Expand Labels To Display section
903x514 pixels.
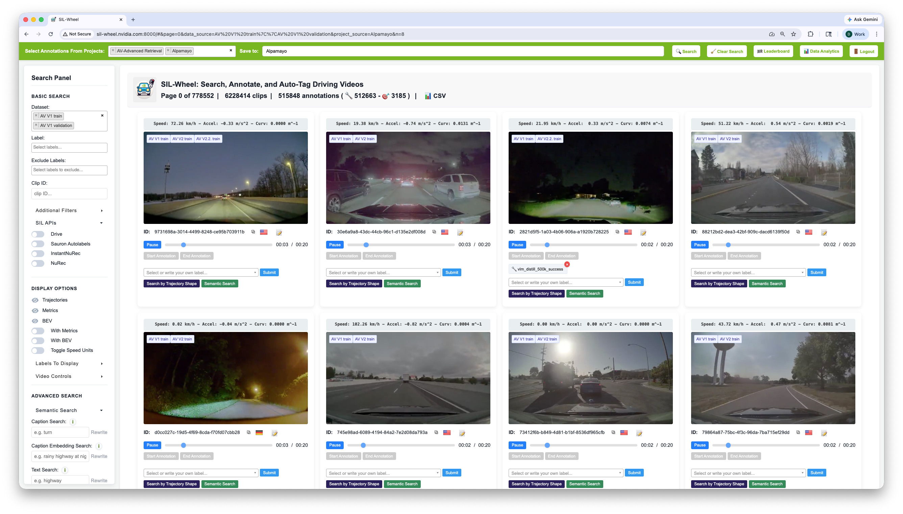(x=69, y=363)
